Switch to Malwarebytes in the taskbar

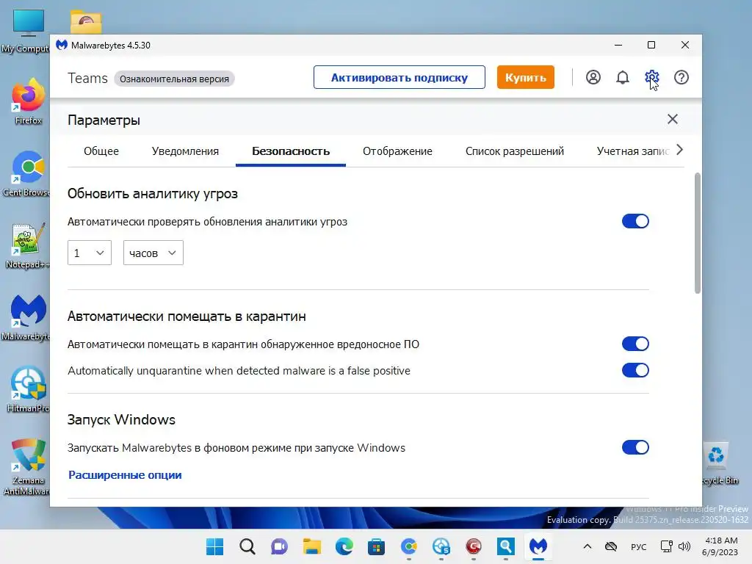pos(538,546)
